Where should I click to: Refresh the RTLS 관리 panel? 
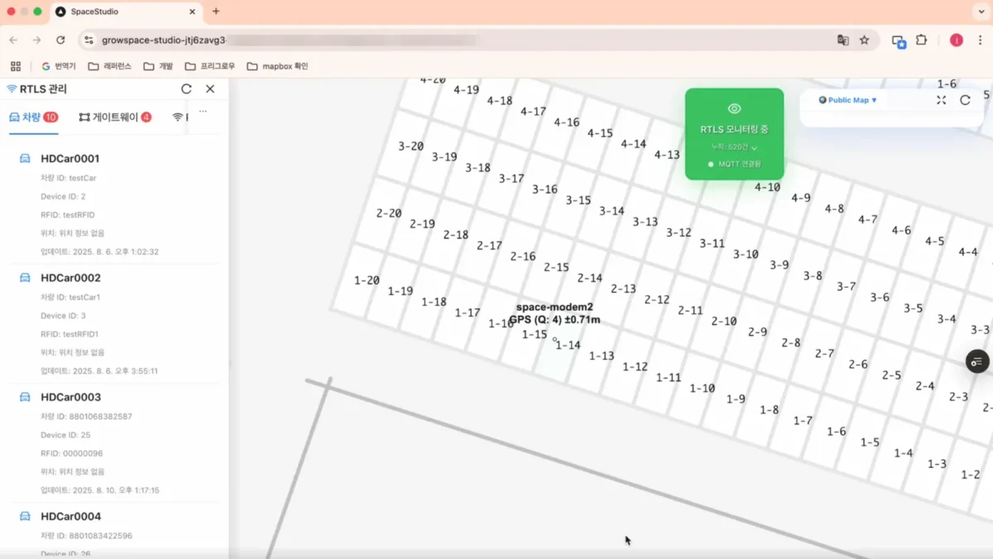[186, 89]
